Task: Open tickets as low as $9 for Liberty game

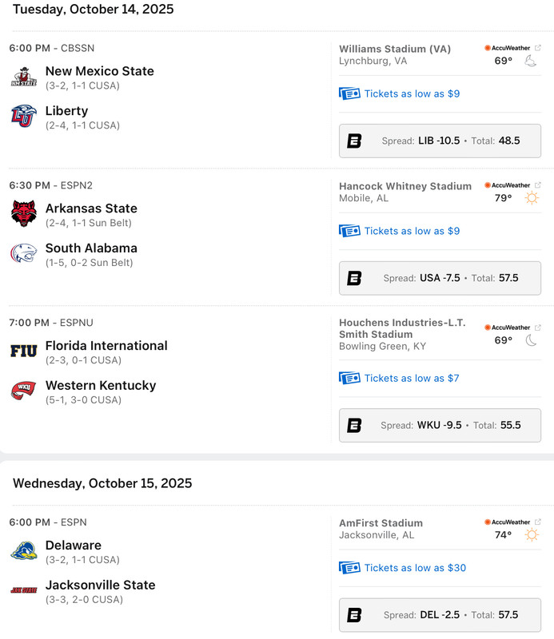Action: pyautogui.click(x=411, y=93)
